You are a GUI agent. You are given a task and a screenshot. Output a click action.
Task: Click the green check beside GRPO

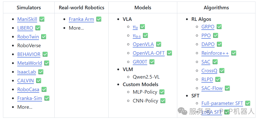click(x=219, y=27)
